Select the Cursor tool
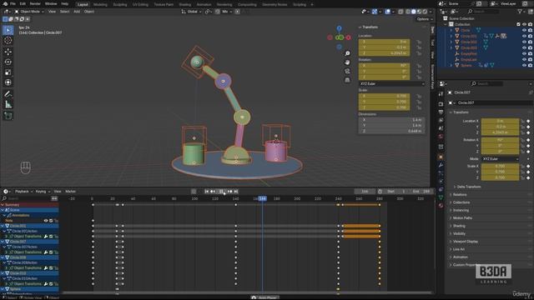Viewport: 534px width, 300px height. (8, 41)
